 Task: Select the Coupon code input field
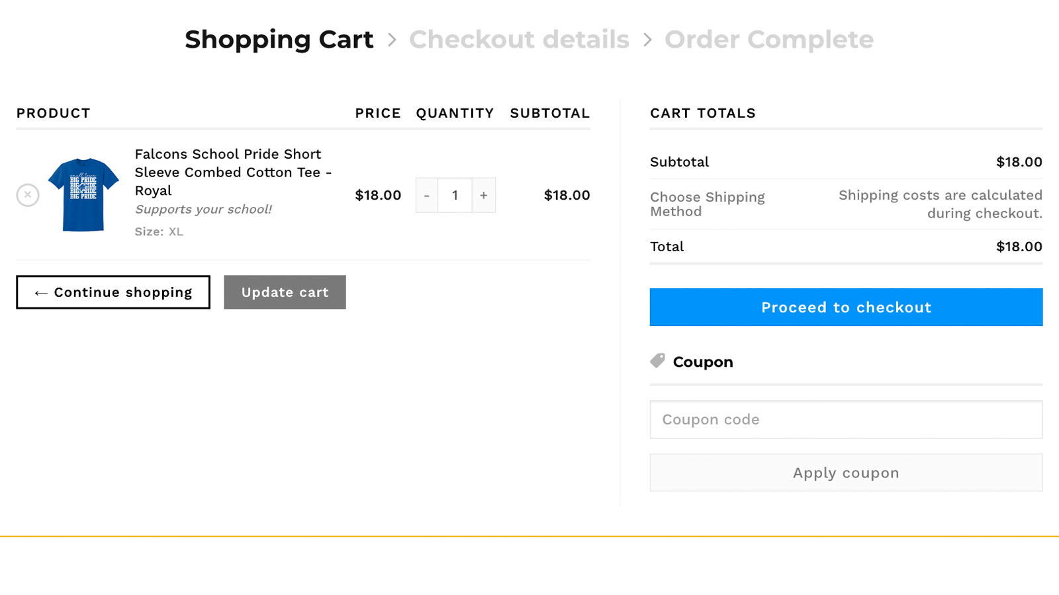coord(846,419)
